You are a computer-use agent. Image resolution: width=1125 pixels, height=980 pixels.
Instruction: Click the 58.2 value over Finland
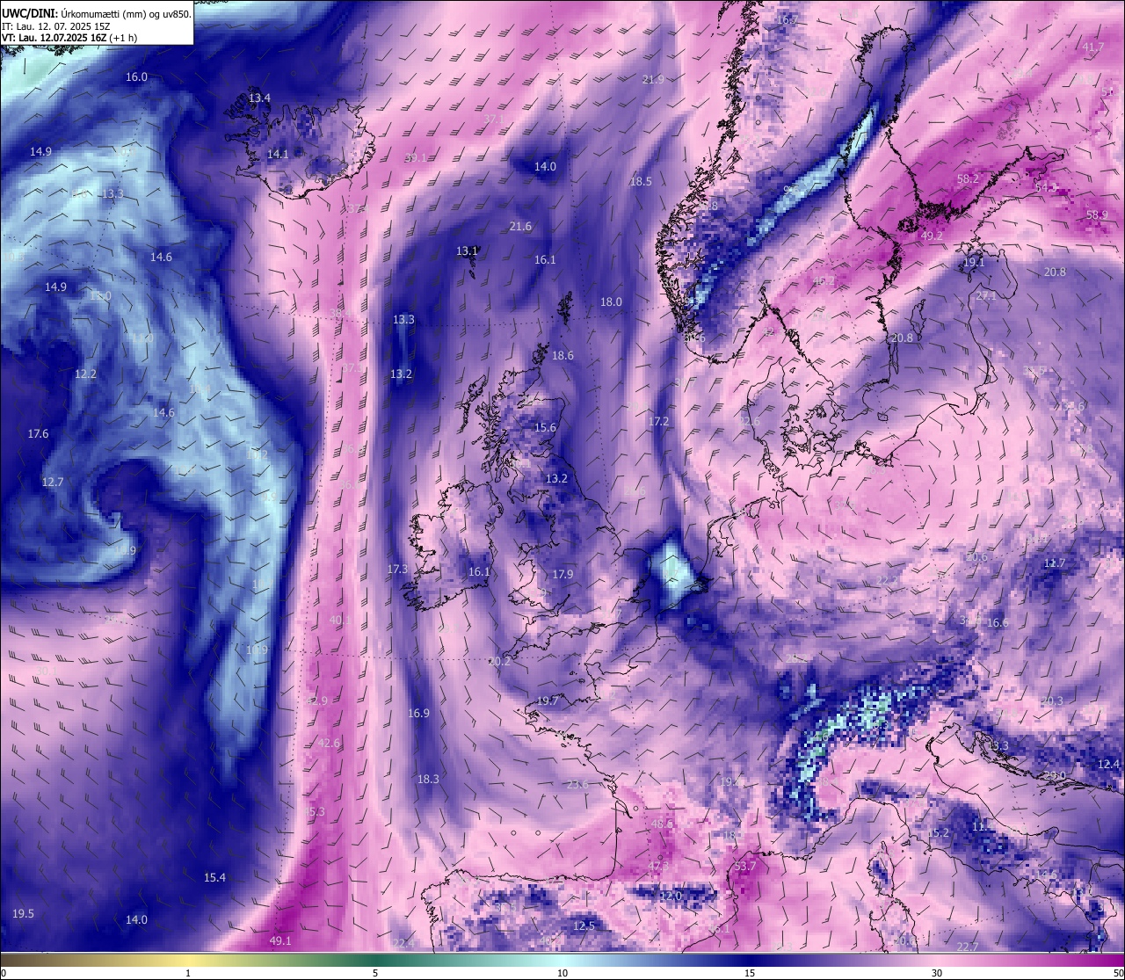(x=968, y=179)
